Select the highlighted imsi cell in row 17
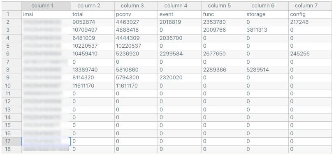This screenshot has height=155, width=334. 46,141
